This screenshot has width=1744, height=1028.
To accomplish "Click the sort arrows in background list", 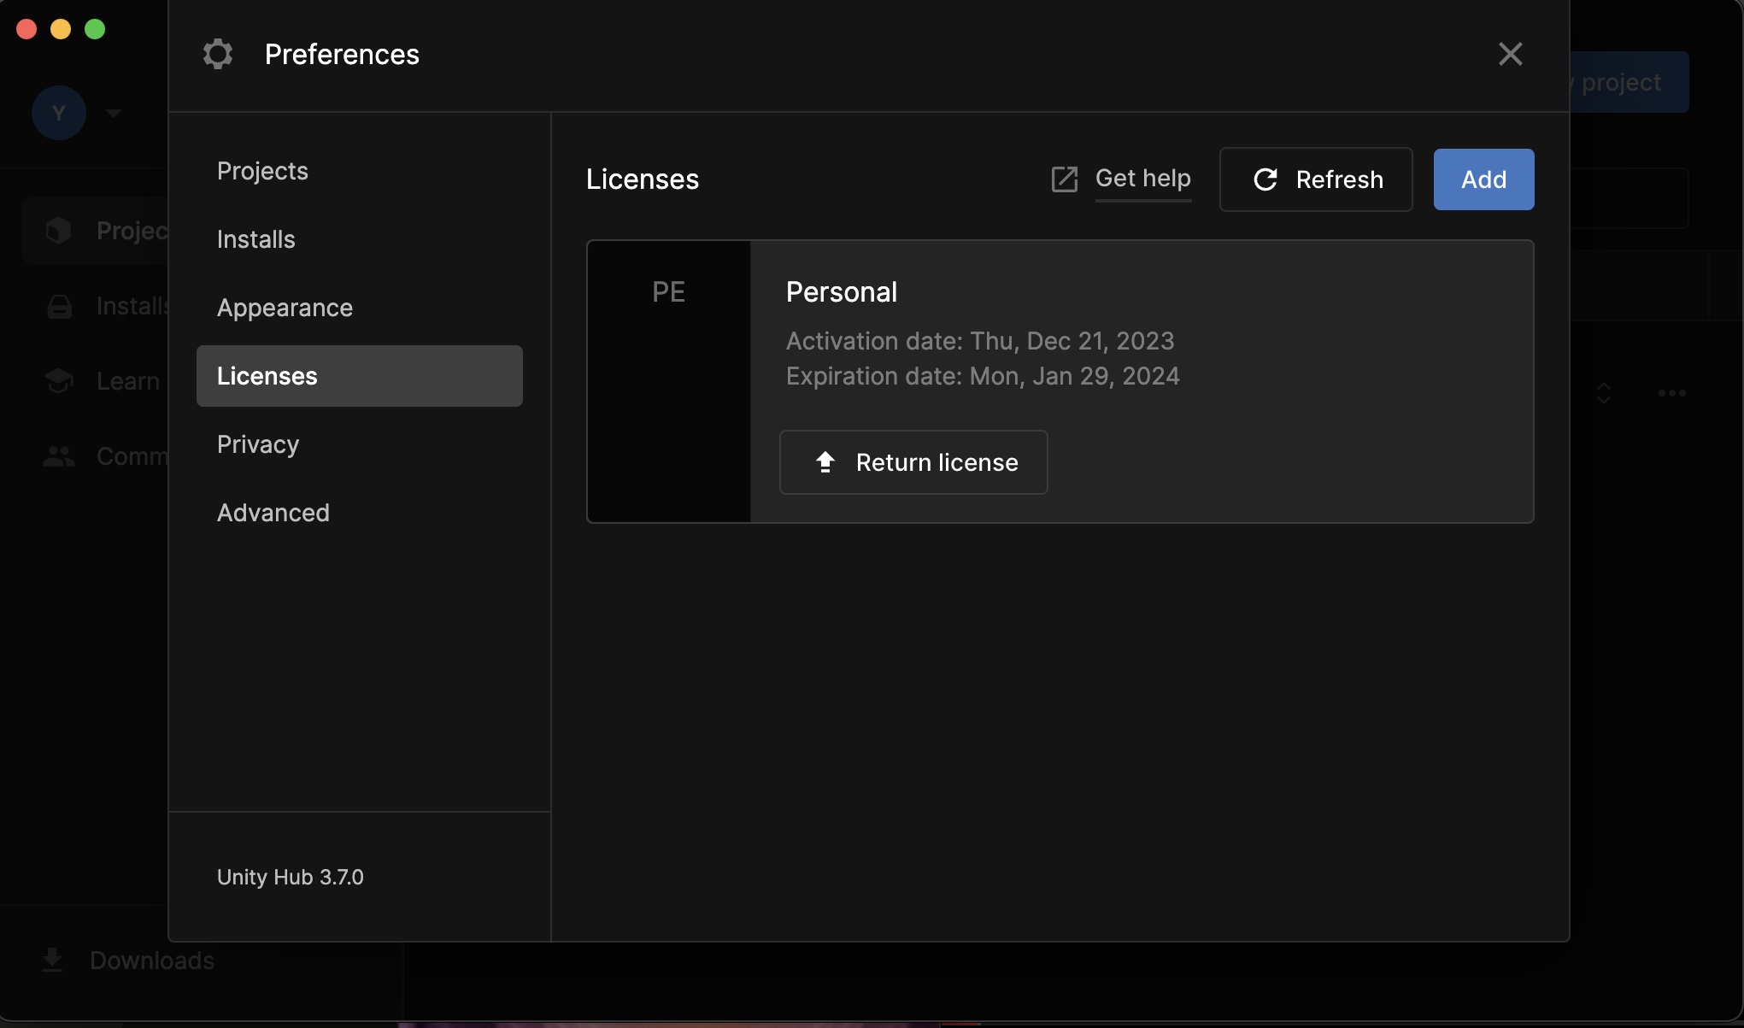I will [1603, 393].
